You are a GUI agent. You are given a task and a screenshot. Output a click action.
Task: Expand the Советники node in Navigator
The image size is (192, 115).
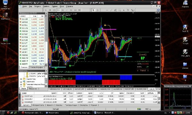tap(21, 82)
